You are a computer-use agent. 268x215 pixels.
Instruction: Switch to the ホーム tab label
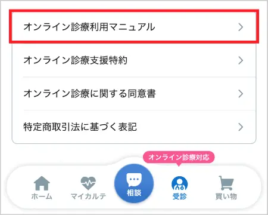pos(42,196)
